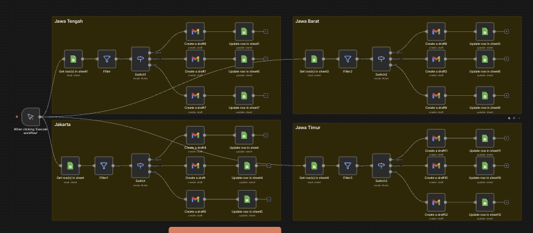This screenshot has width=533, height=233.
Task: Open Update row in sheet8 Sheets node
Action: pyautogui.click(x=485, y=59)
